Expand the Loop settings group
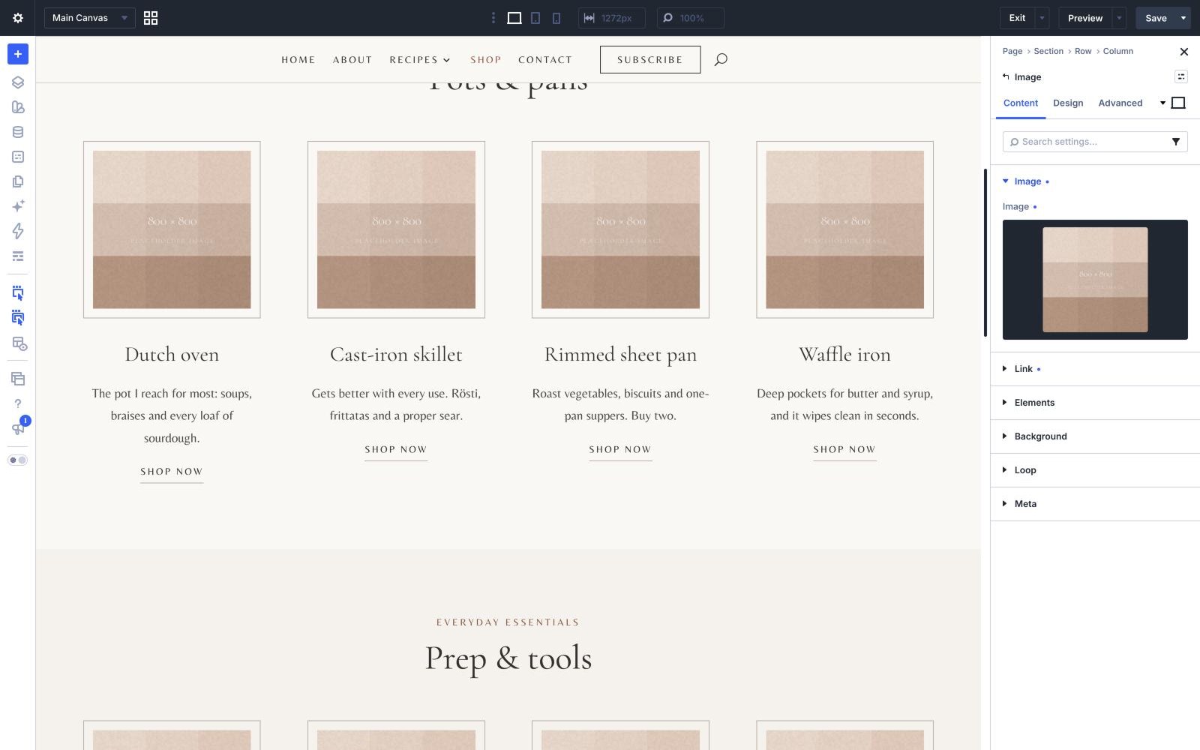This screenshot has width=1200, height=750. (1095, 470)
